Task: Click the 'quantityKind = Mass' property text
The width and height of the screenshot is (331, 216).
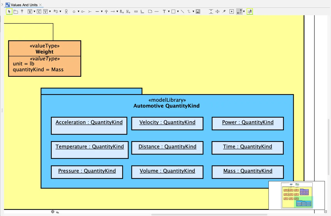Action: (38, 70)
